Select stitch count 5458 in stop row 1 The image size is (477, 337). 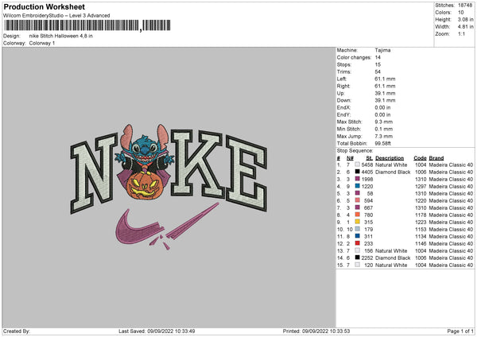366,165
